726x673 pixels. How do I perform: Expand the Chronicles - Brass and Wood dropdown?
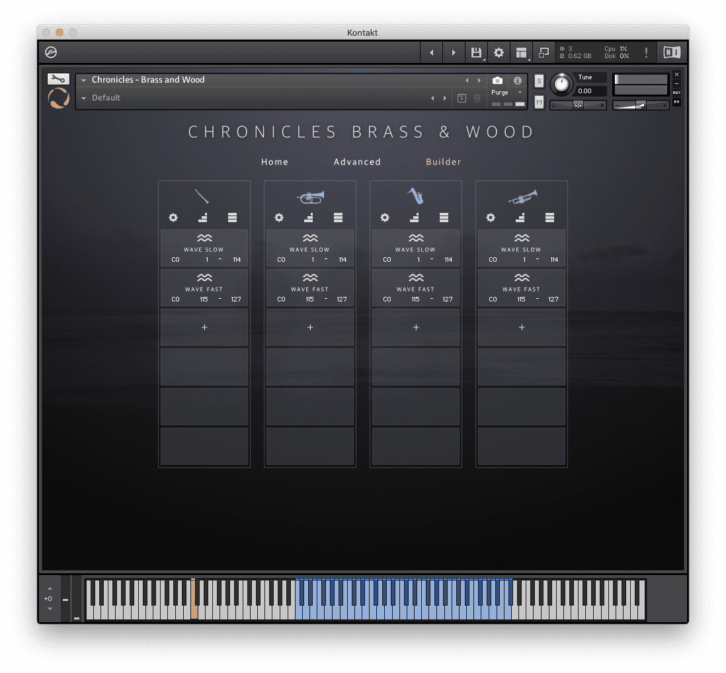[84, 80]
